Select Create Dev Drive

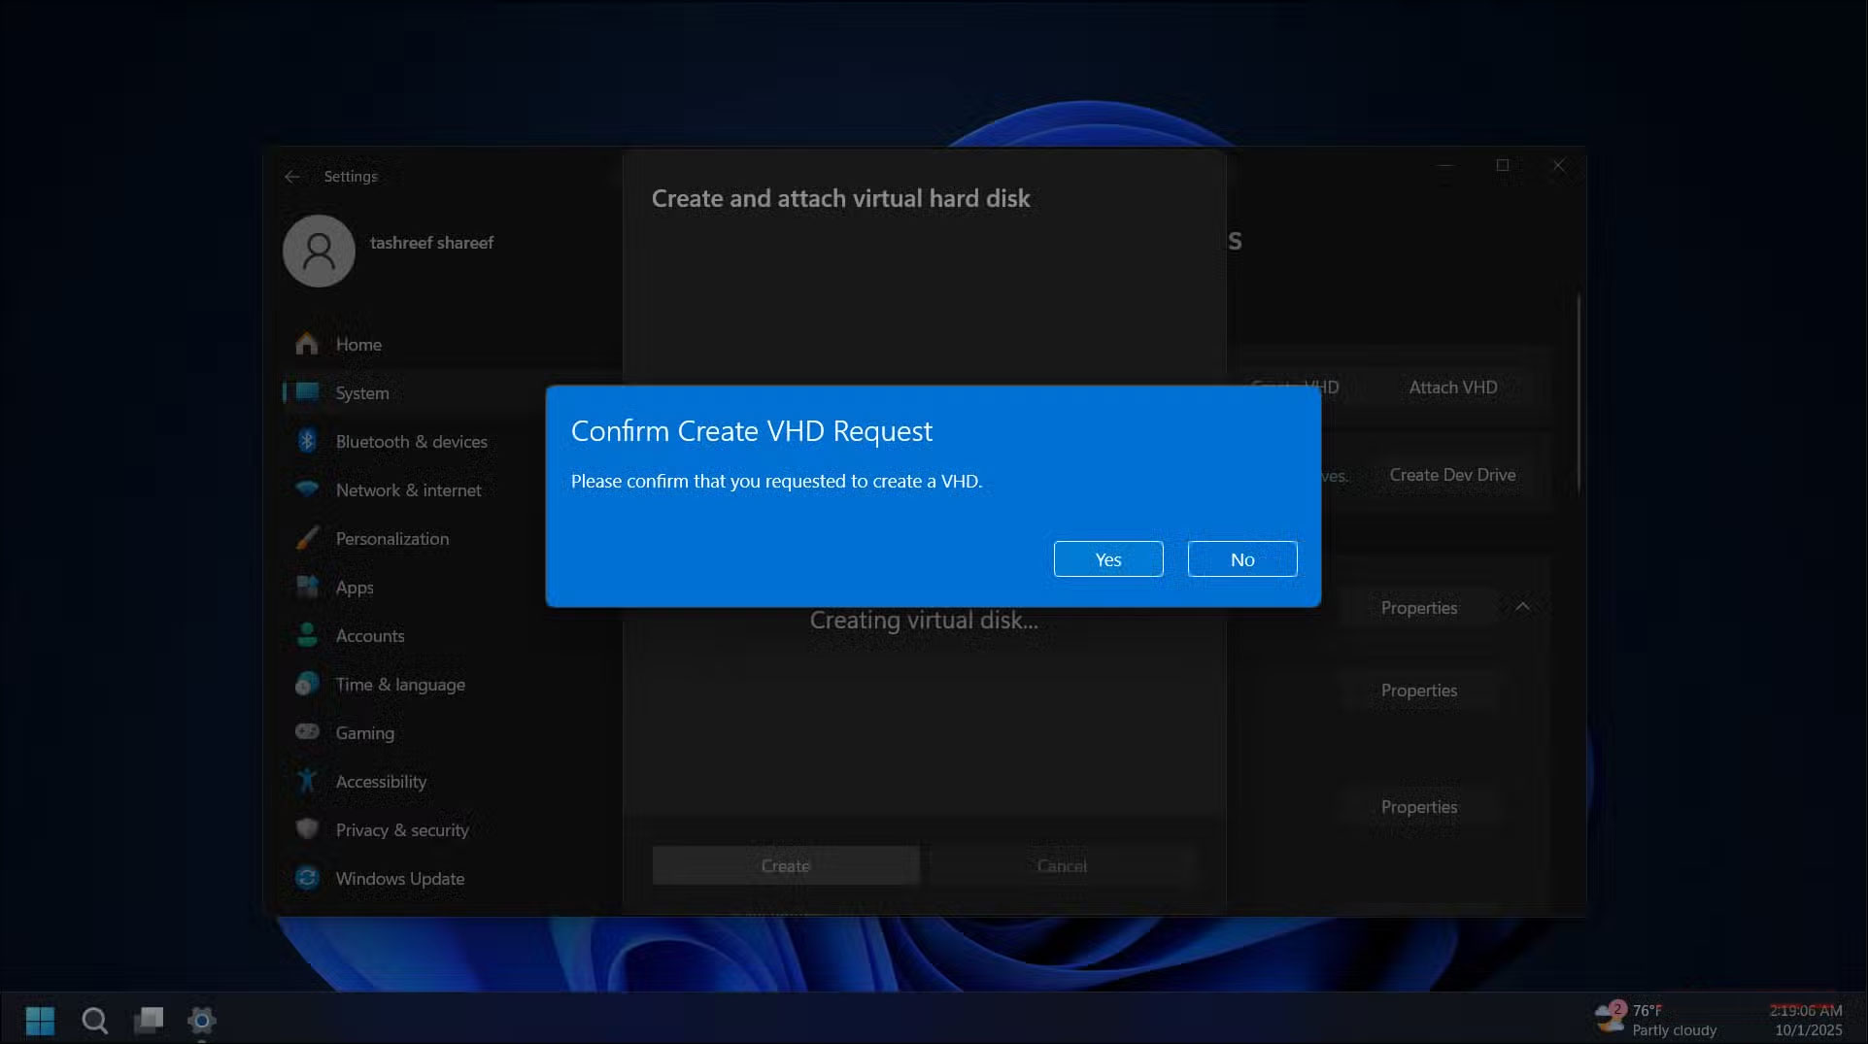1451,475
